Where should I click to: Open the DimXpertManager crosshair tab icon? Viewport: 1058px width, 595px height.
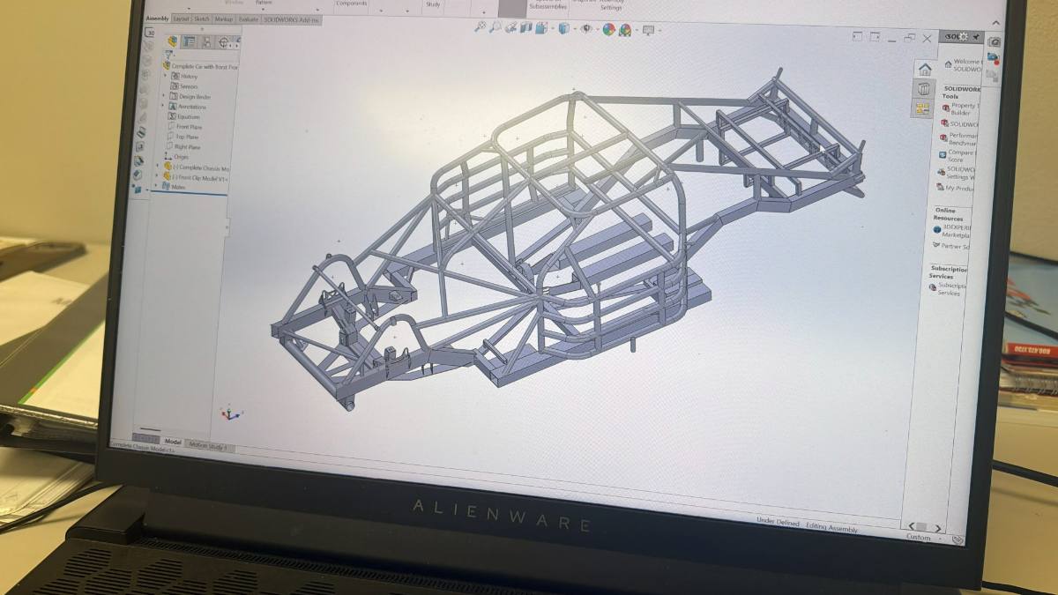click(x=223, y=41)
